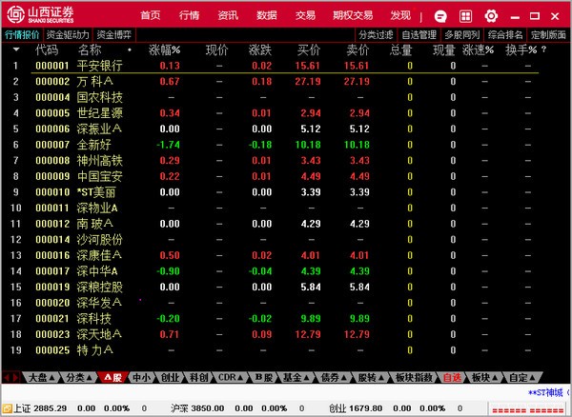
Task: Click the grid layout icon in title bar
Action: [x=466, y=15]
